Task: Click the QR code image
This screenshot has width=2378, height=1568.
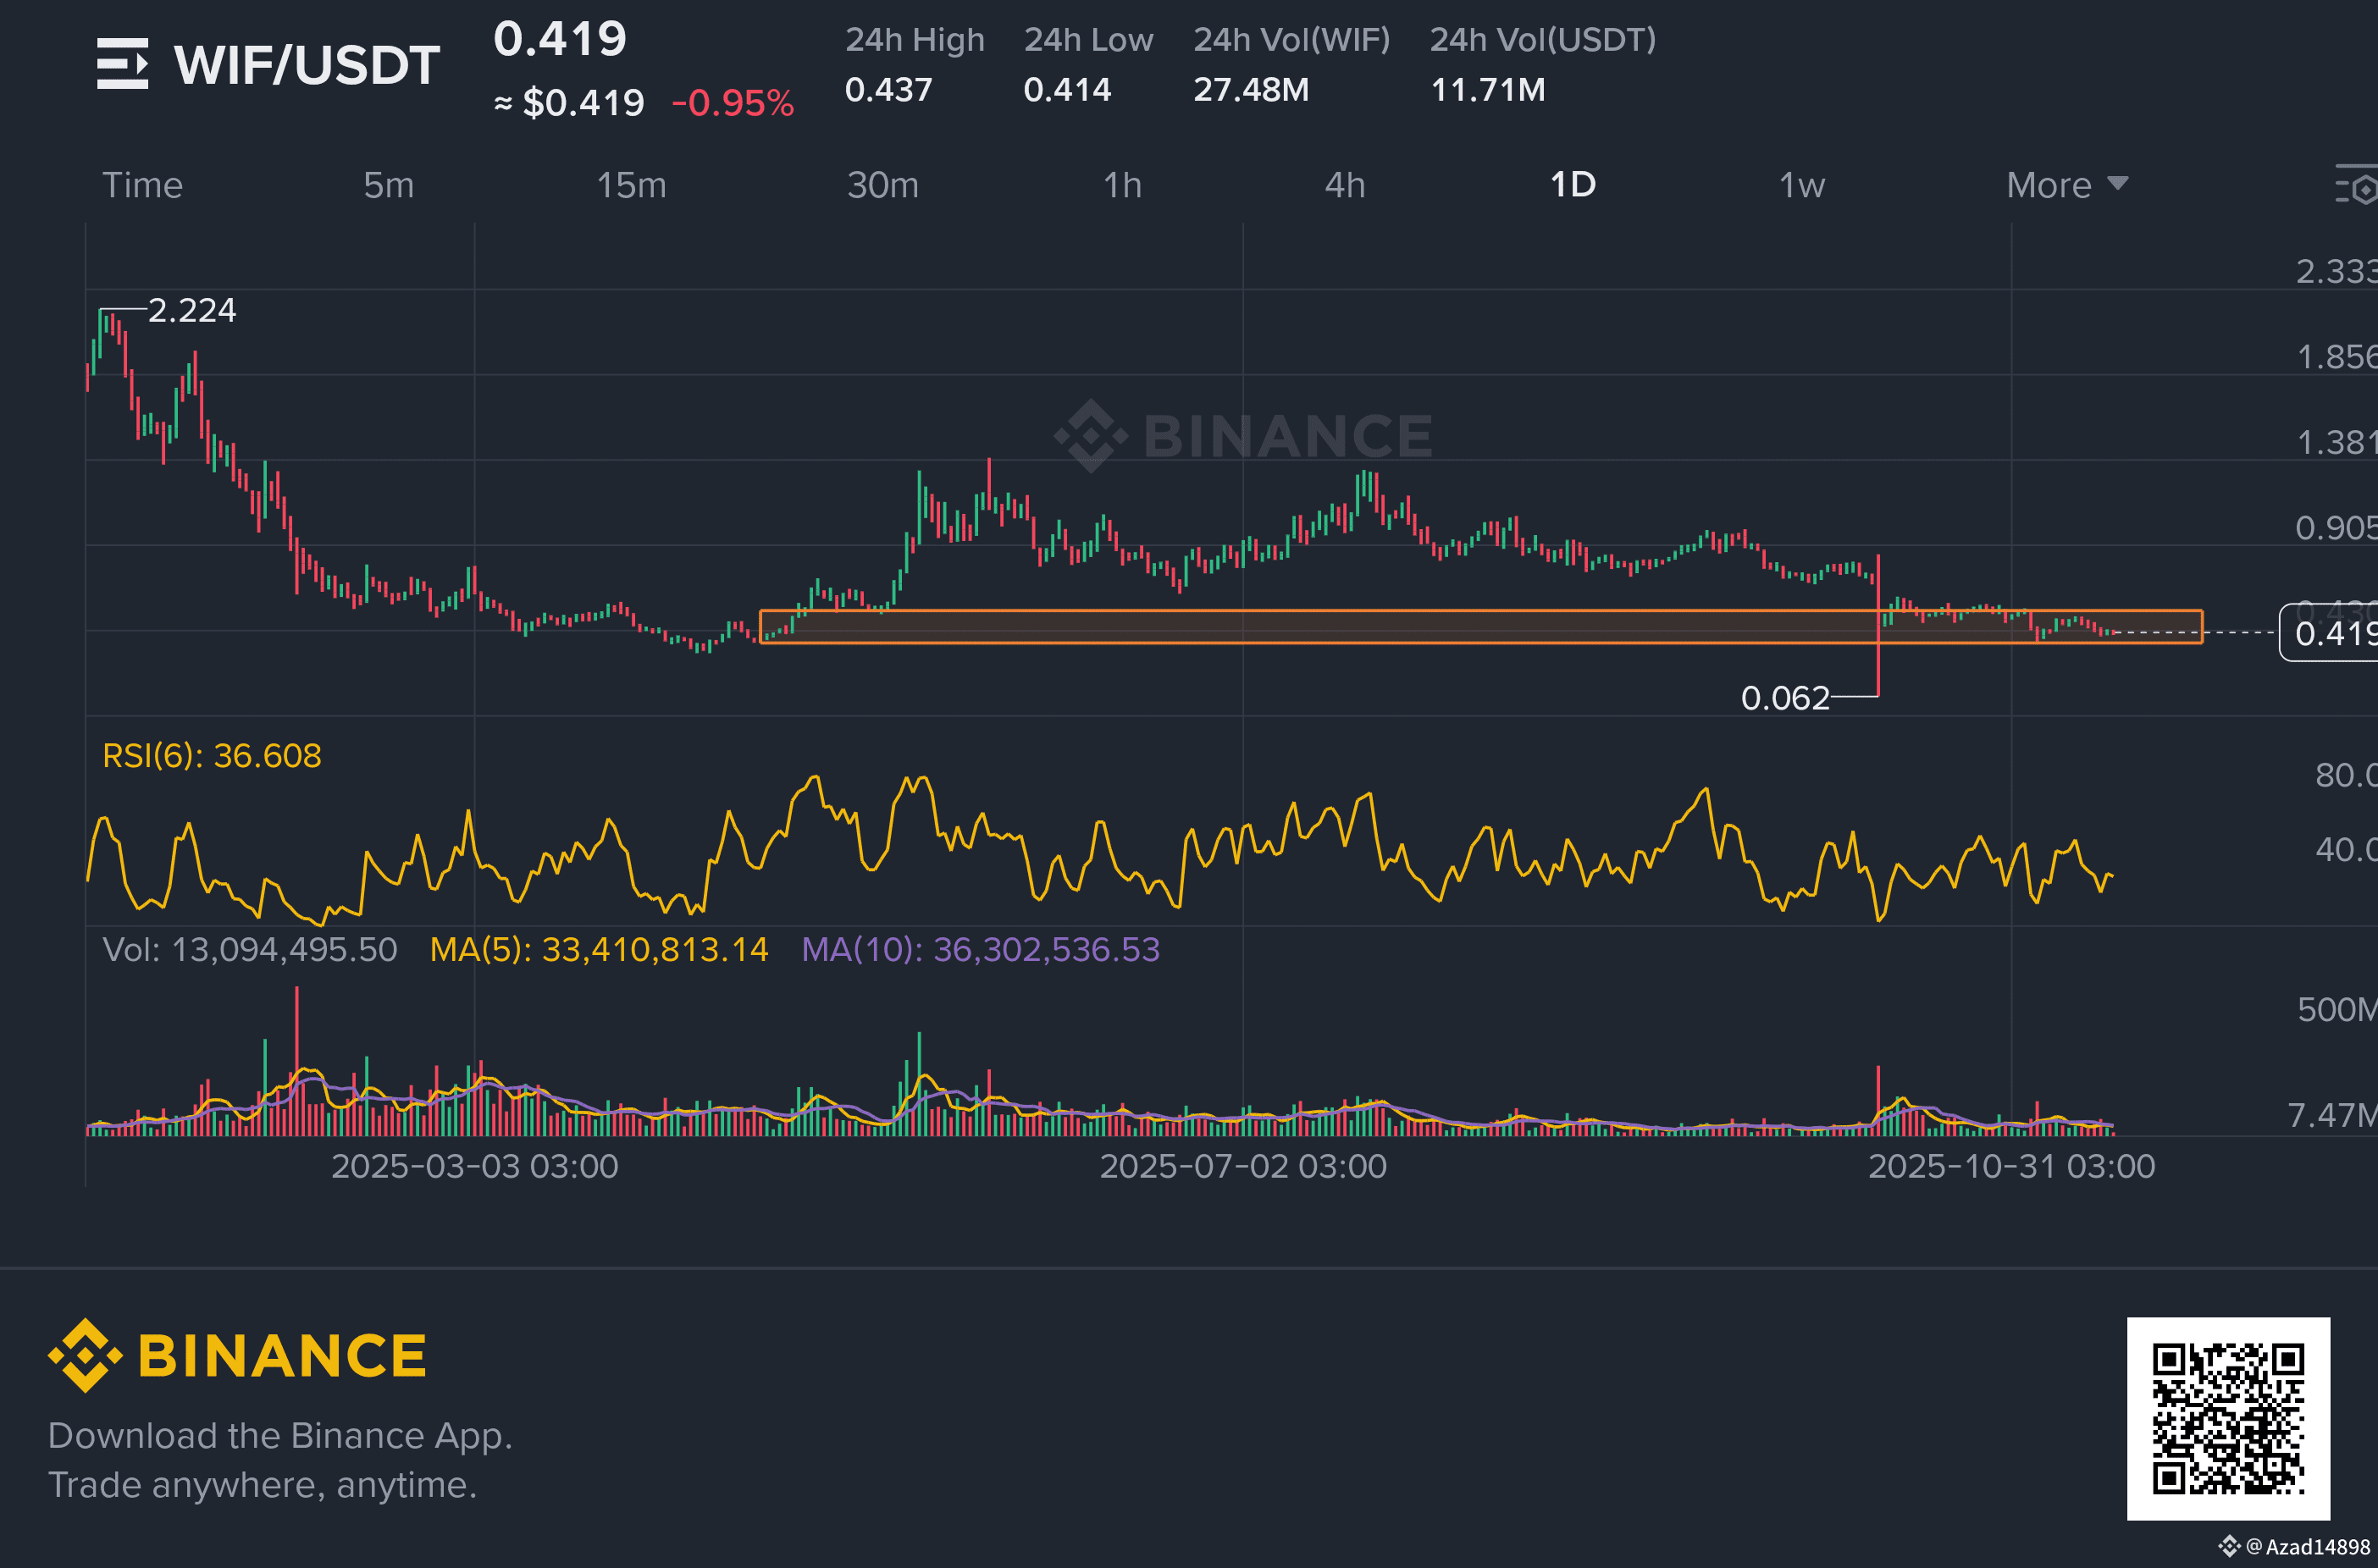Action: (x=2228, y=1418)
